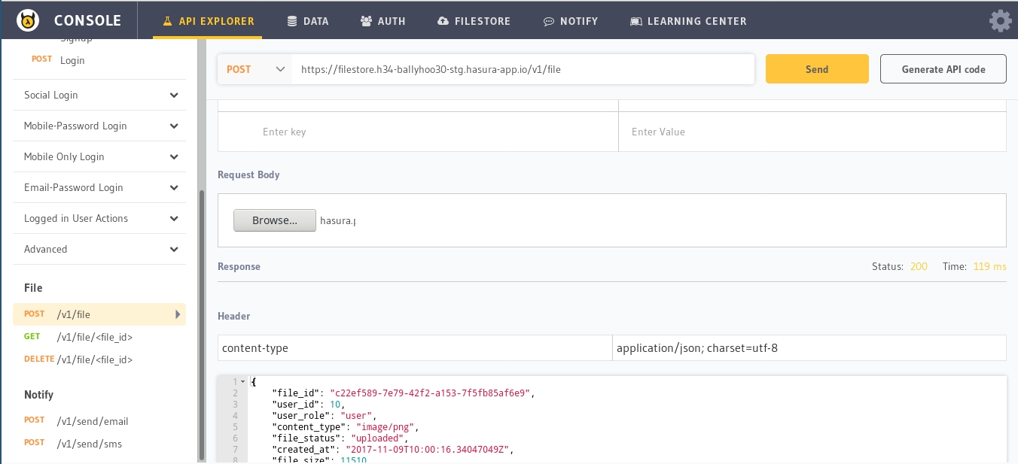Switch to the API Explorer tab

[208, 21]
